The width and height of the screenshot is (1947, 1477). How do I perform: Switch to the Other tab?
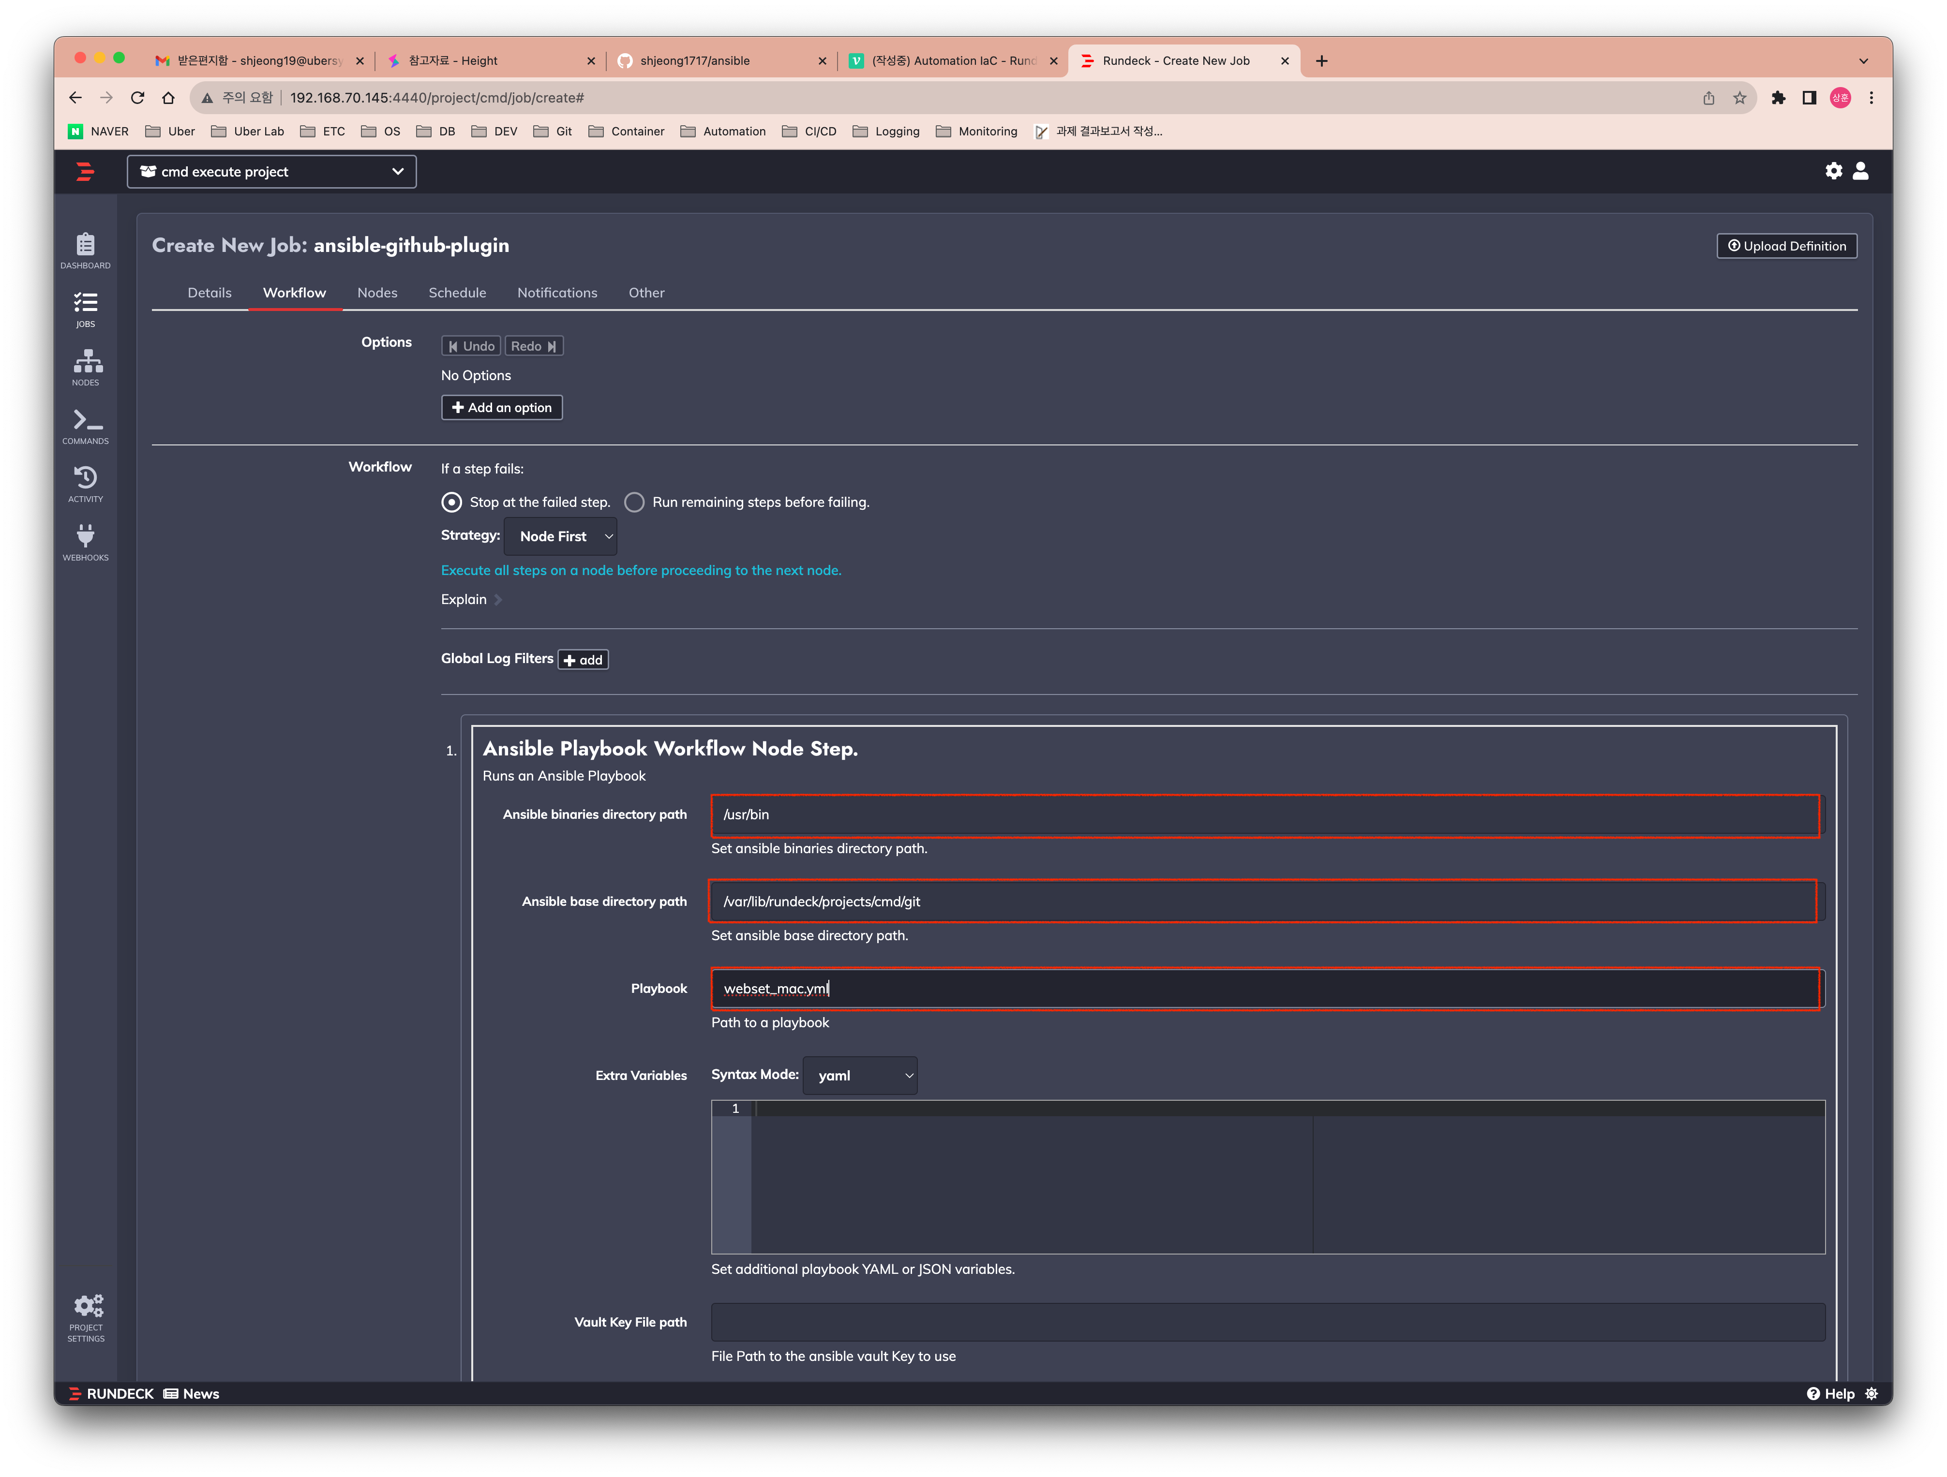click(x=647, y=293)
